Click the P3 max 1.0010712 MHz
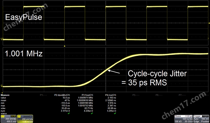 pyautogui.click(x=85, y=106)
